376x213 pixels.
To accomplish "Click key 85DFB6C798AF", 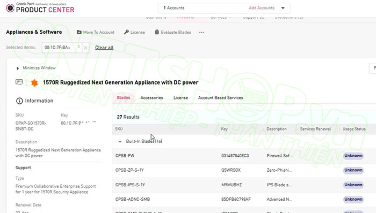I will [236, 199].
